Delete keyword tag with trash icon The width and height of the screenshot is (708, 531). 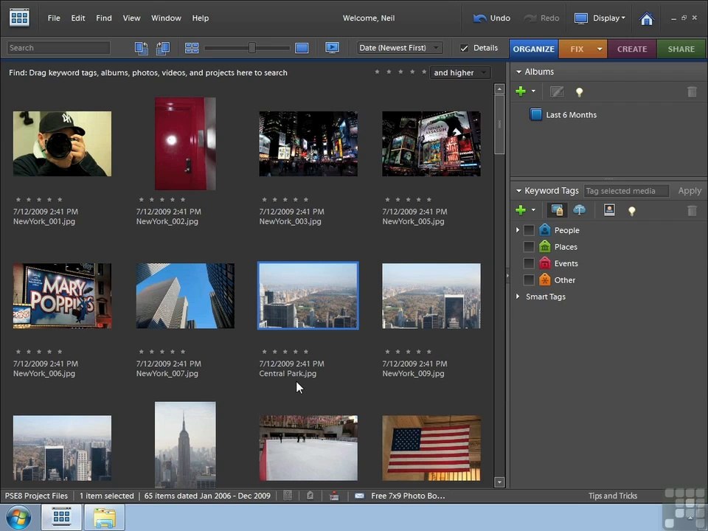[x=692, y=210]
